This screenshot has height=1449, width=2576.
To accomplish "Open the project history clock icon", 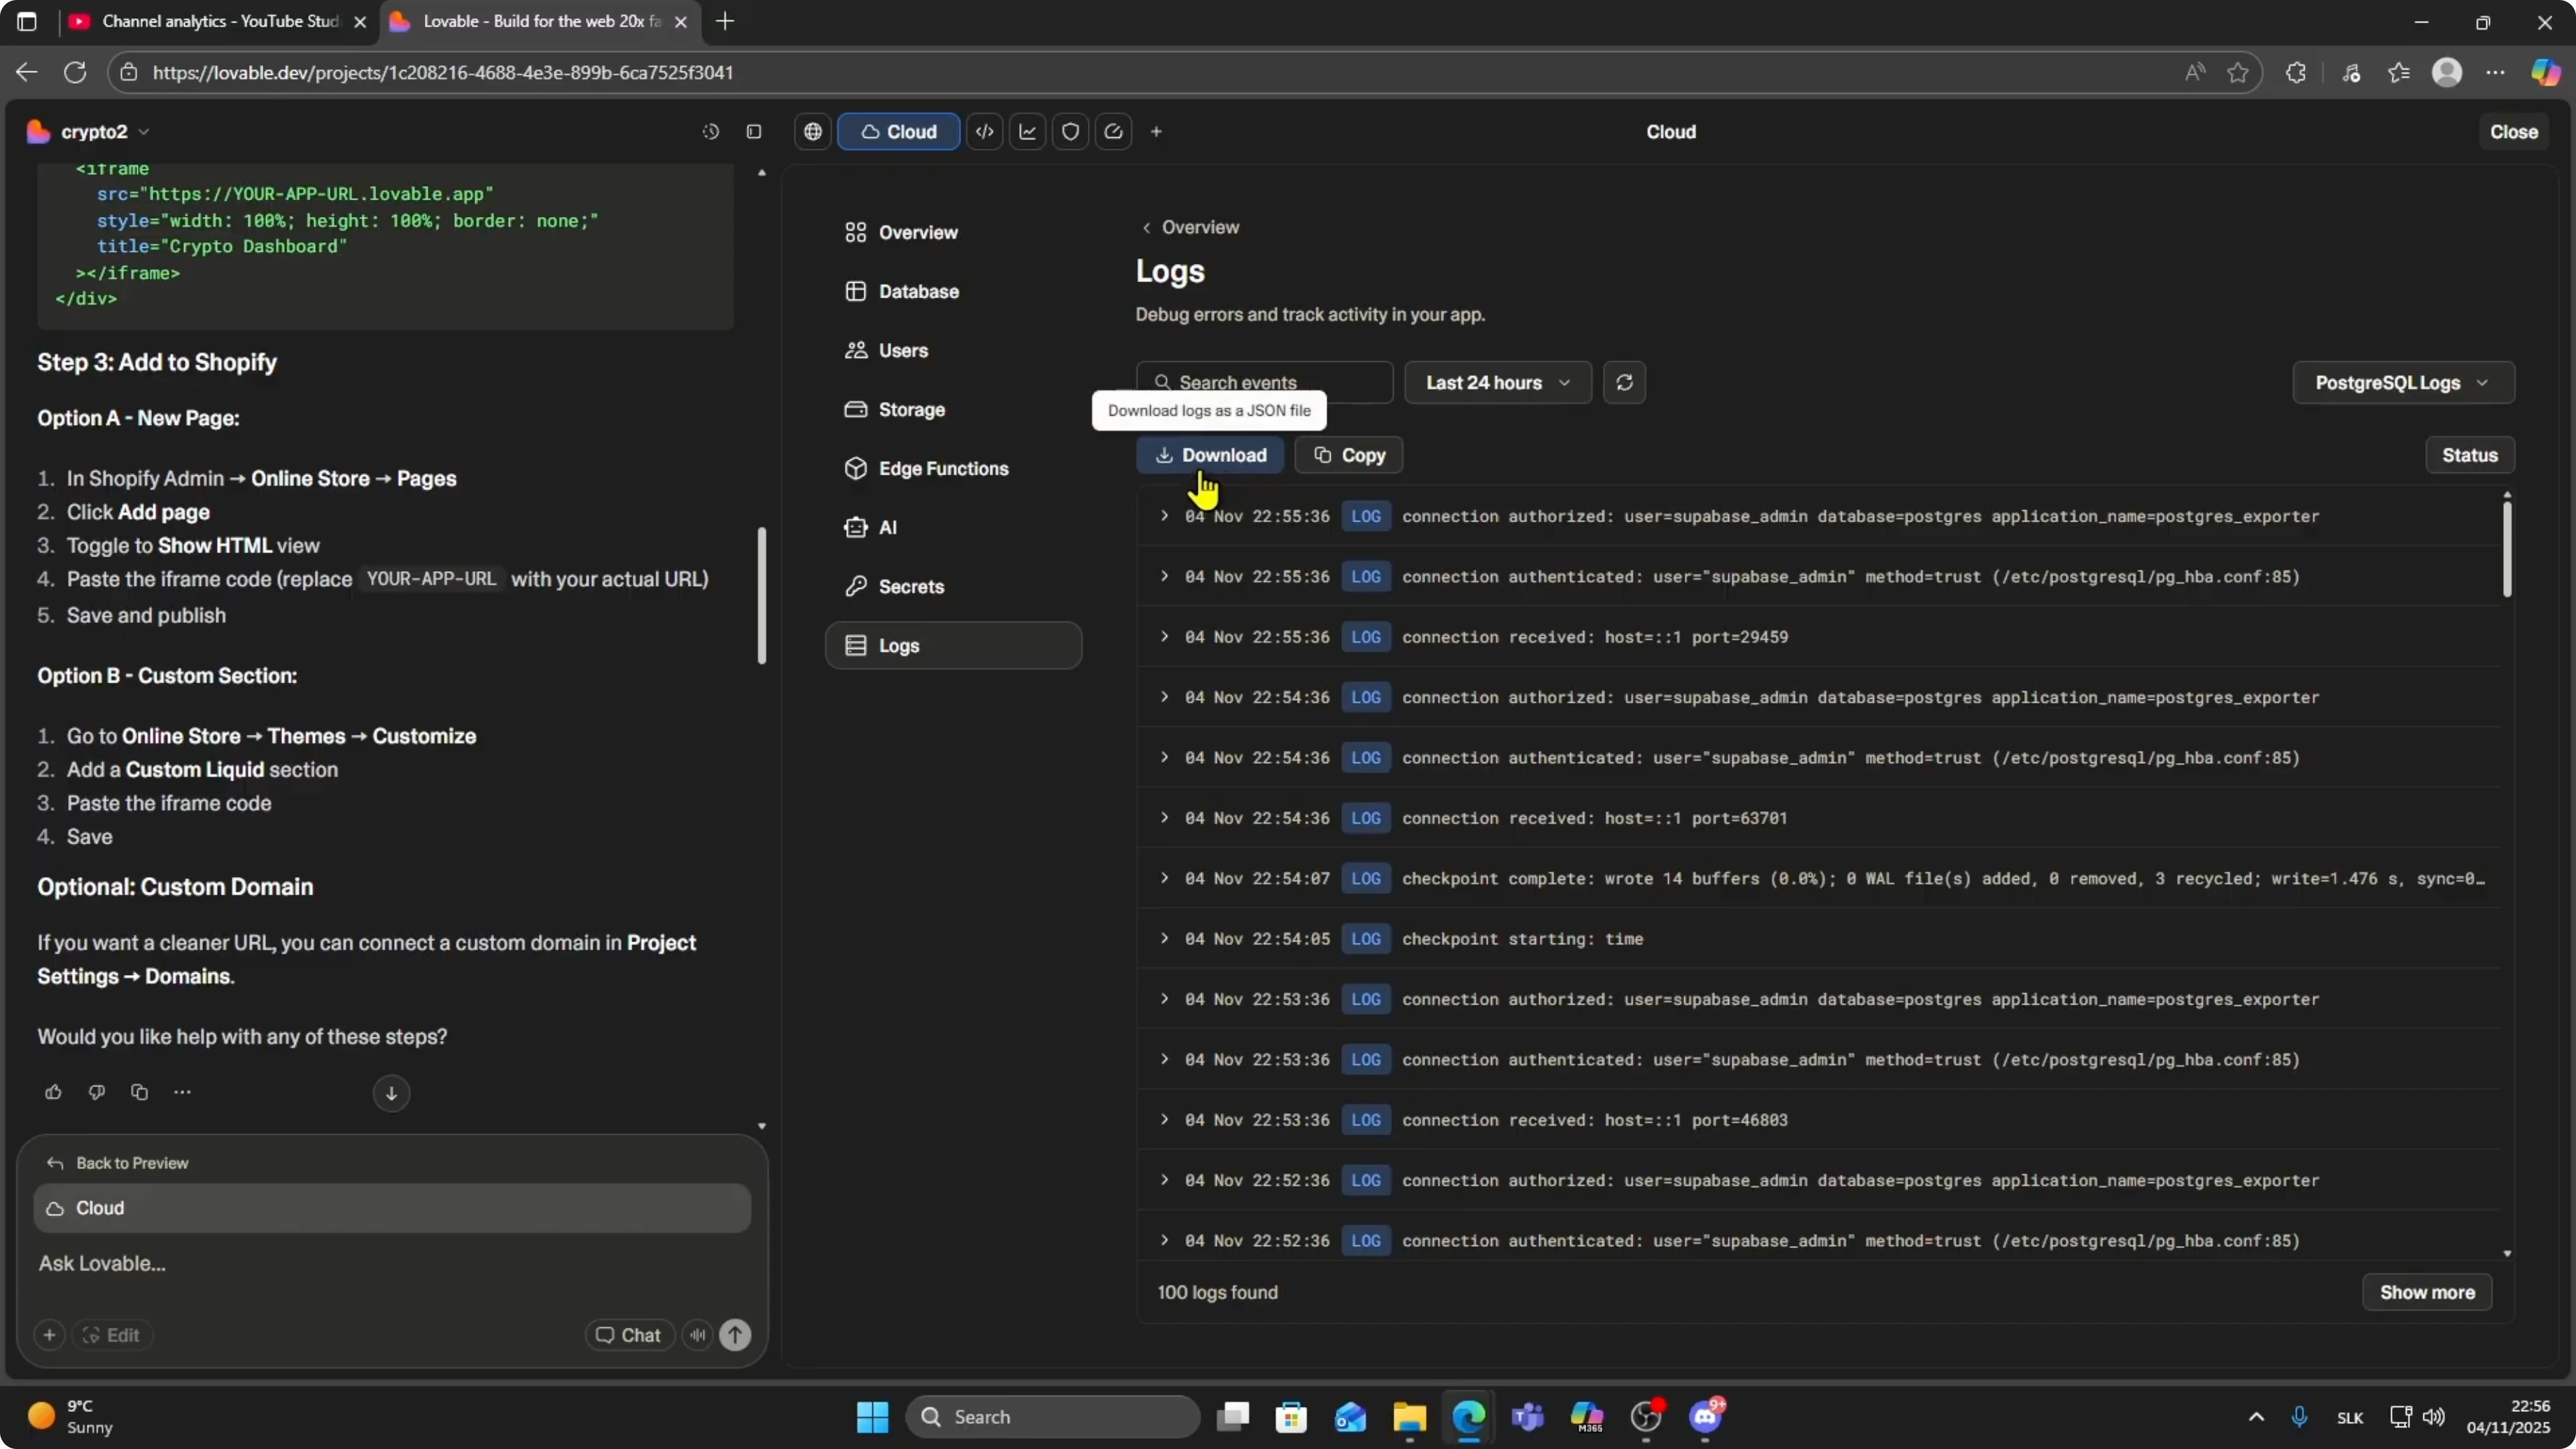I will point(710,132).
